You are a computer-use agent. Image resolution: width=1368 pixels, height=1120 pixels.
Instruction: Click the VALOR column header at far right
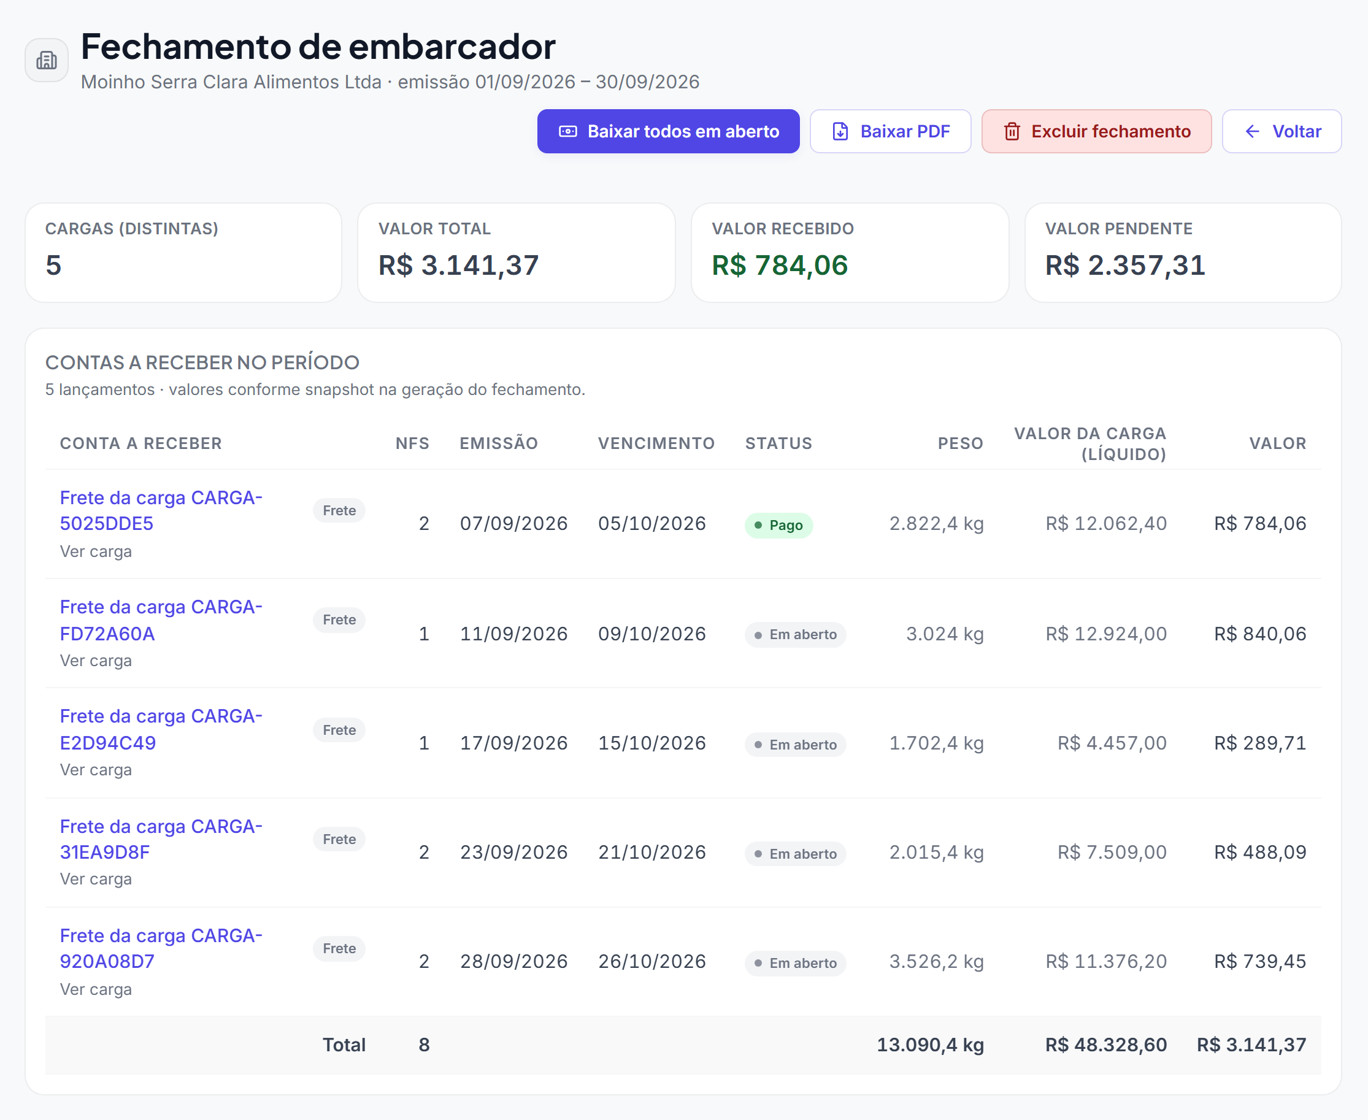[1278, 443]
